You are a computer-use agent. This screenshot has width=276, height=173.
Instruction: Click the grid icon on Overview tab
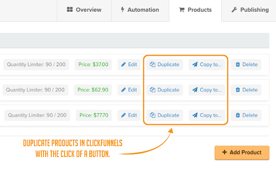pos(70,10)
